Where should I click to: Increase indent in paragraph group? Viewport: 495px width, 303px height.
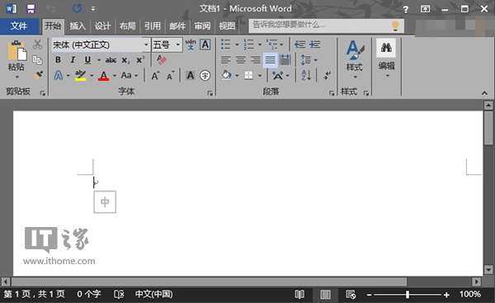315,45
